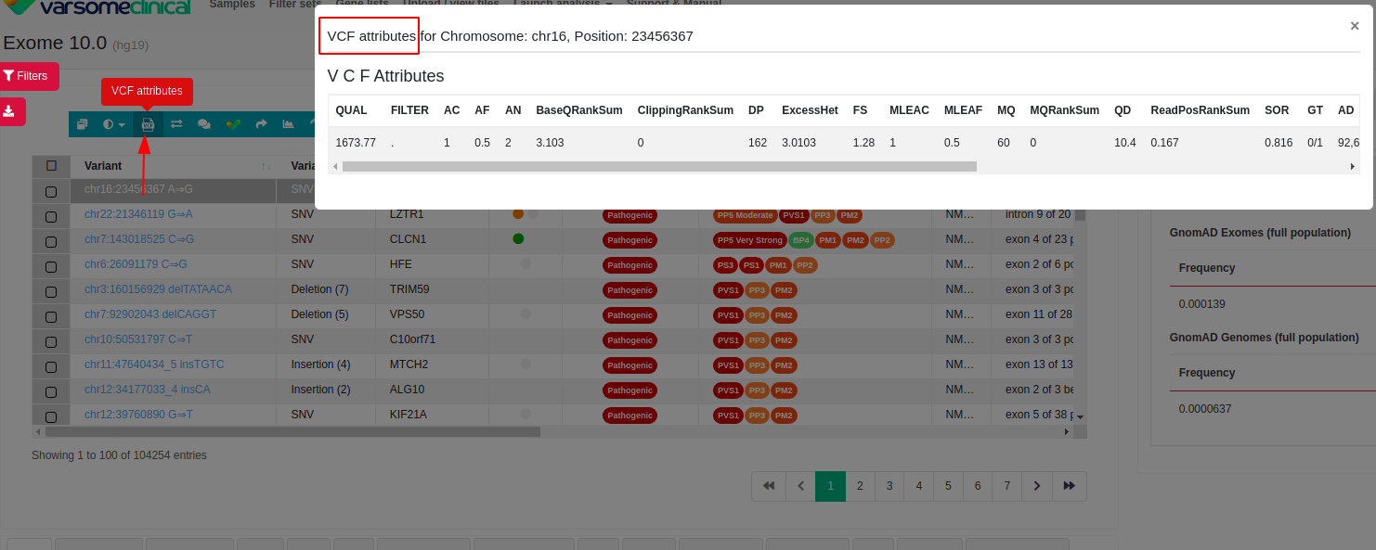Open the VCF attributes toolbar icon
Screen dimensions: 1376x550
(x=147, y=123)
